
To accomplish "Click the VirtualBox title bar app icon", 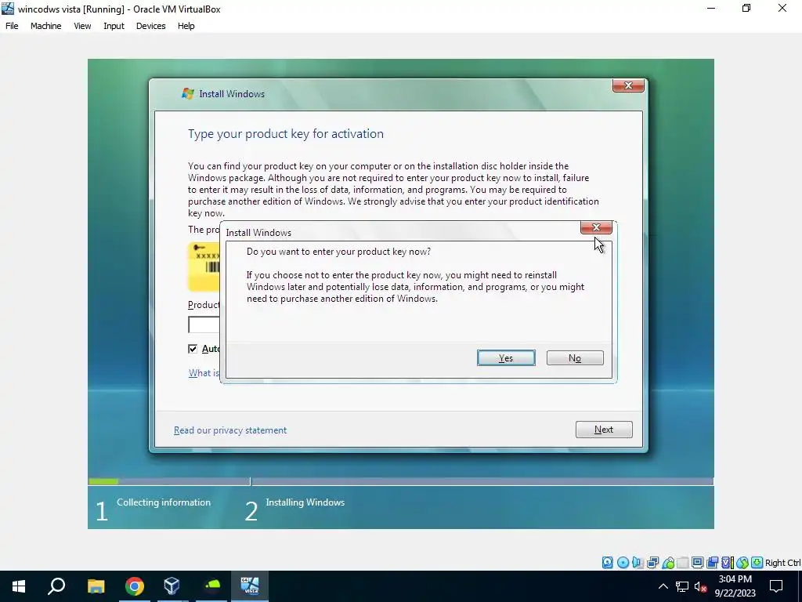I will [x=8, y=9].
